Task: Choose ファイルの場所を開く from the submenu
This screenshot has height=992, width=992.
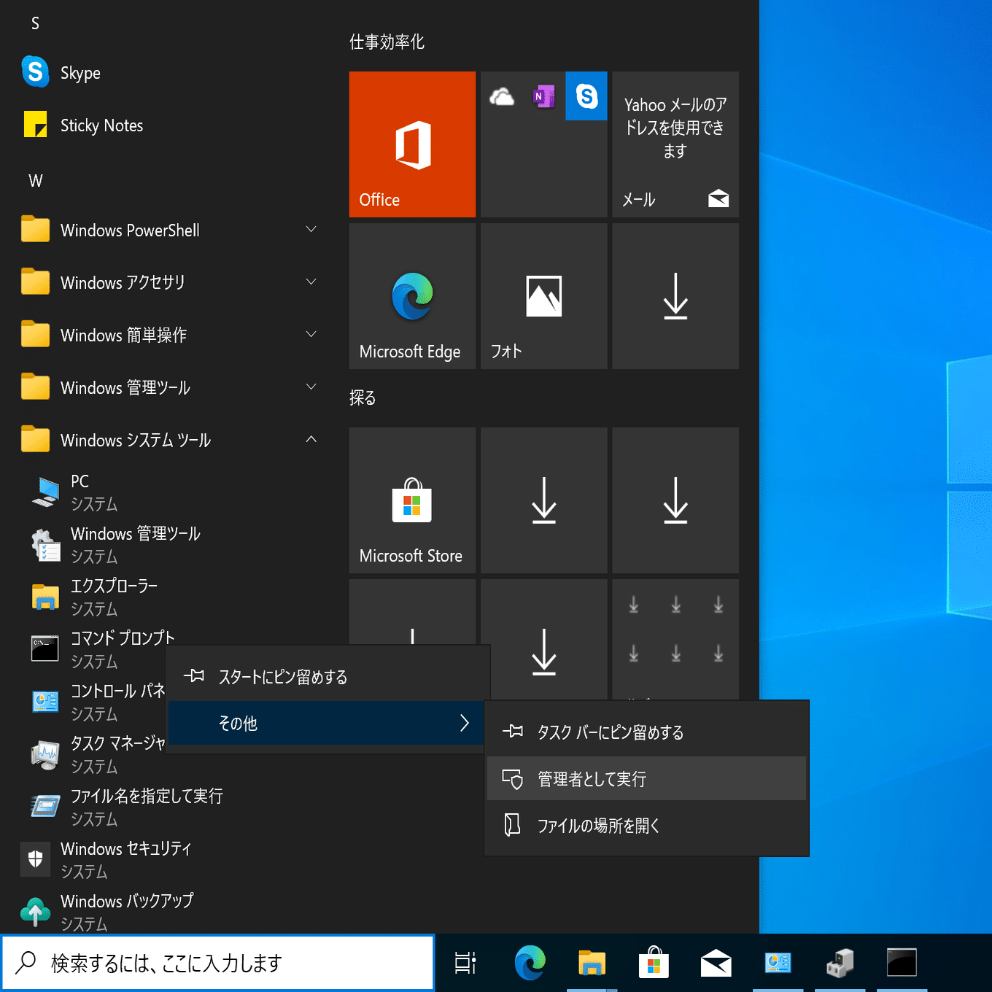Action: click(x=646, y=826)
